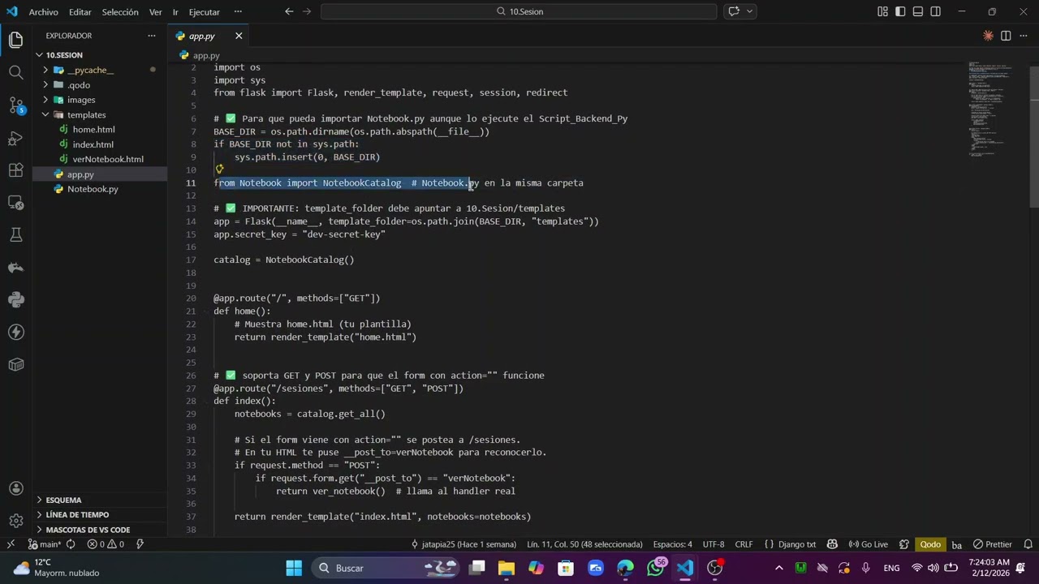Open Copilot chat dropdown arrow
Image resolution: width=1039 pixels, height=584 pixels.
[750, 11]
